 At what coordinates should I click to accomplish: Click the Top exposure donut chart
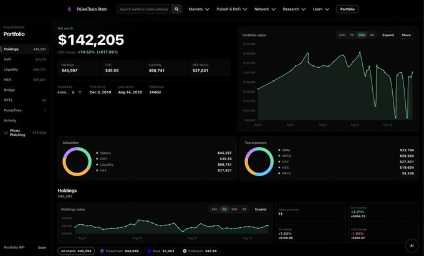pyautogui.click(x=259, y=161)
